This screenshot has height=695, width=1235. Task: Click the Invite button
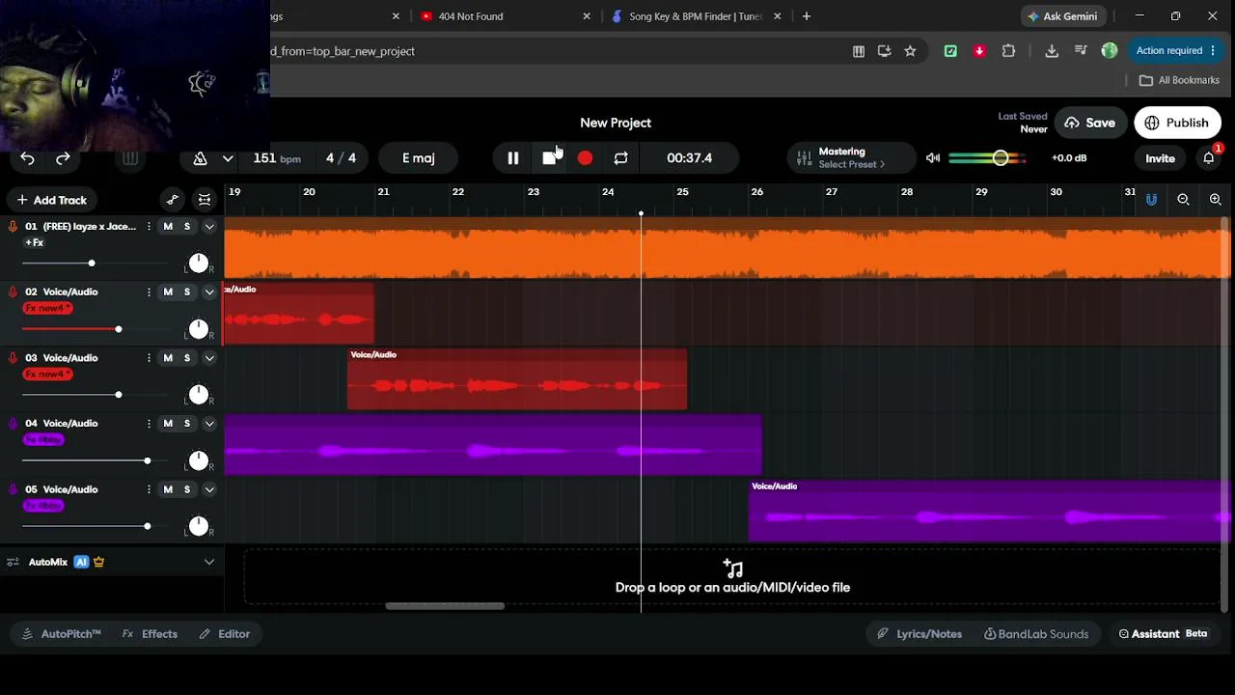(1160, 158)
